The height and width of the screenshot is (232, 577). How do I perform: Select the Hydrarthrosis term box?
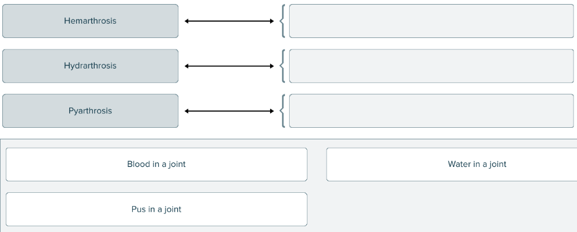coord(90,66)
